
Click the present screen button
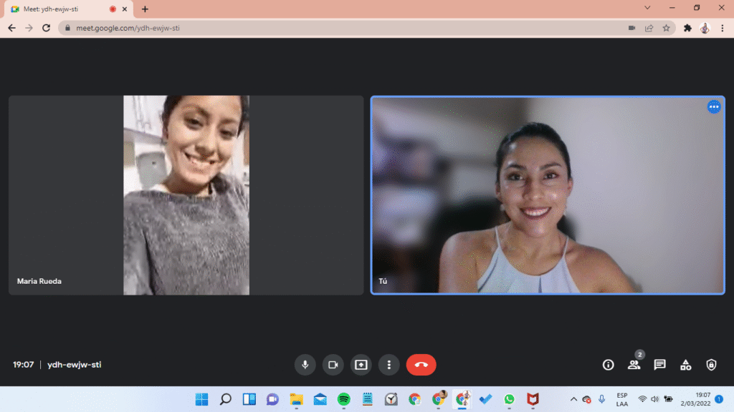(x=361, y=365)
